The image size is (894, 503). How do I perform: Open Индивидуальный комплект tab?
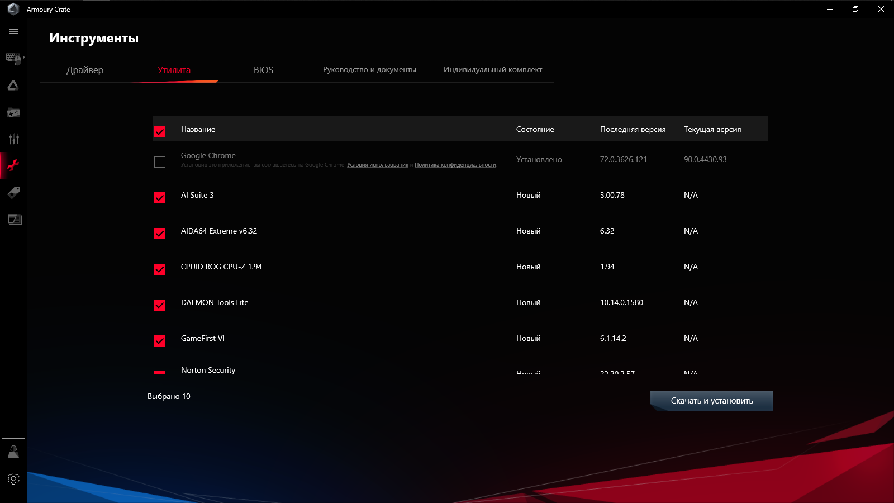[493, 69]
